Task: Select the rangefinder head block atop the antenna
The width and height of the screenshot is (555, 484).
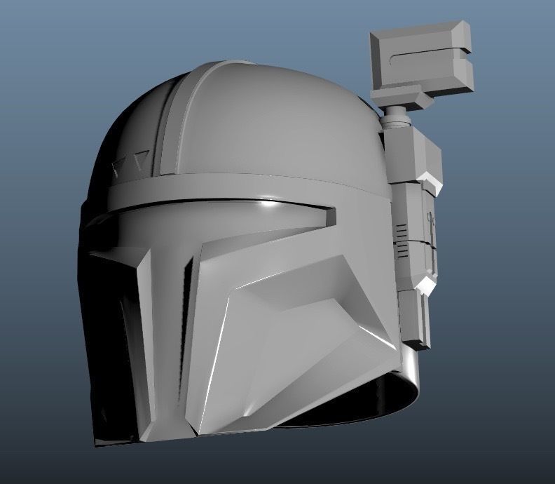Action: point(421,56)
